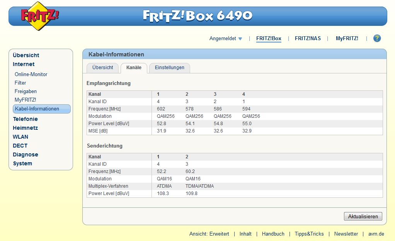
Task: Click the power level value 54.8
Action: click(x=218, y=124)
